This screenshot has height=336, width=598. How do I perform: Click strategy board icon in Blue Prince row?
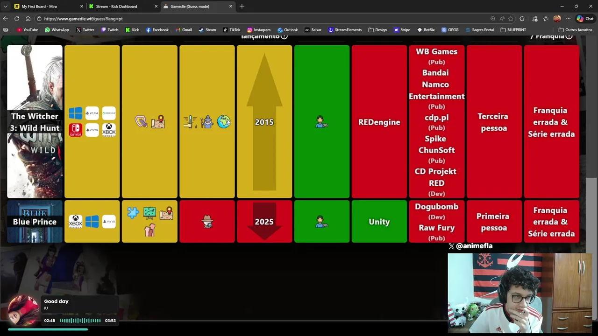[x=149, y=213]
